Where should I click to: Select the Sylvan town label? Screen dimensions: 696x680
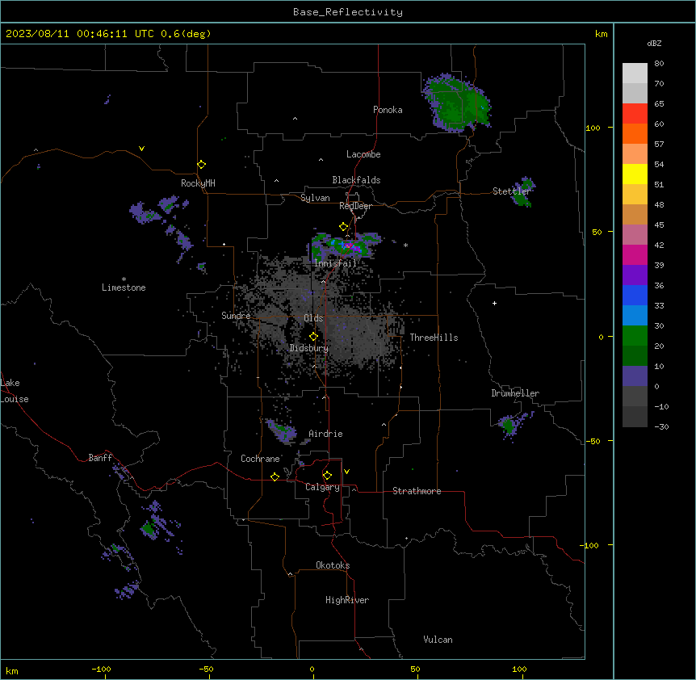pyautogui.click(x=315, y=198)
